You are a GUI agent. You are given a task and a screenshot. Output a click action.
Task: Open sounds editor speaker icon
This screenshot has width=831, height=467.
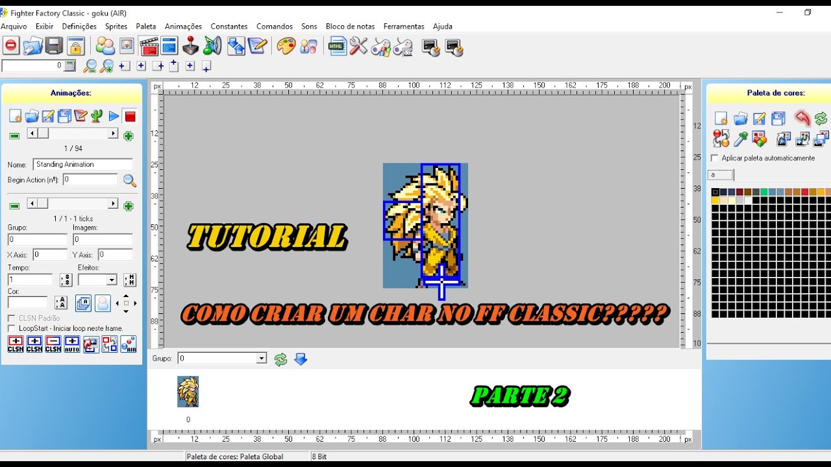pyautogui.click(x=212, y=46)
